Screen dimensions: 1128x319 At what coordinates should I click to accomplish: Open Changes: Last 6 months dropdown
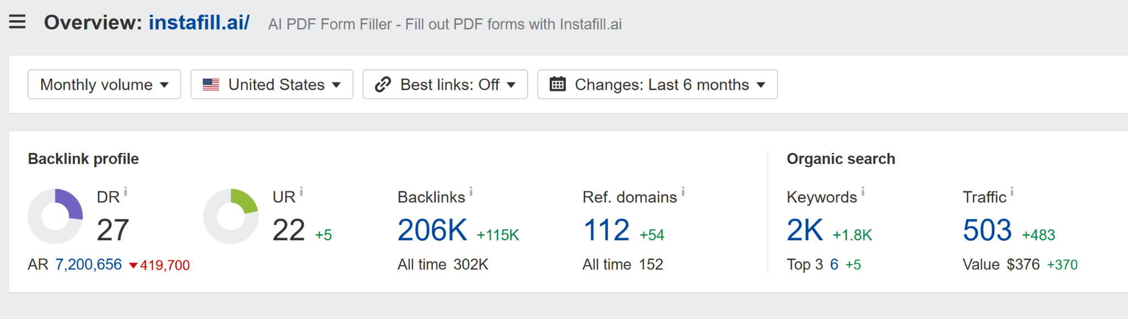pos(657,84)
